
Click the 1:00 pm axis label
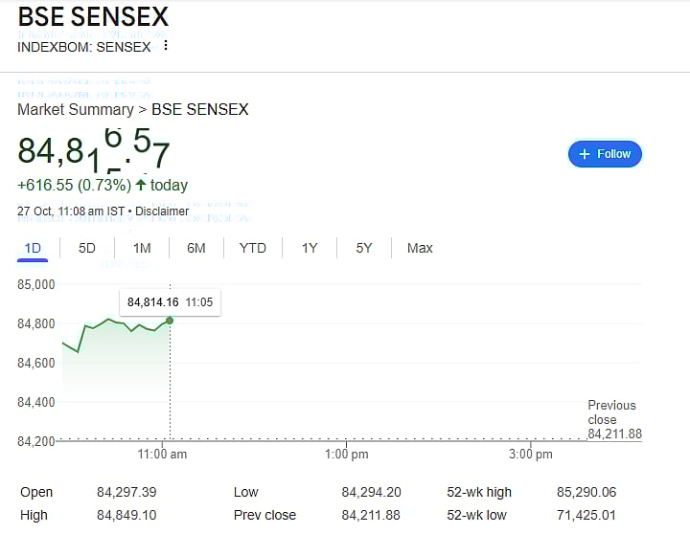[x=346, y=455]
